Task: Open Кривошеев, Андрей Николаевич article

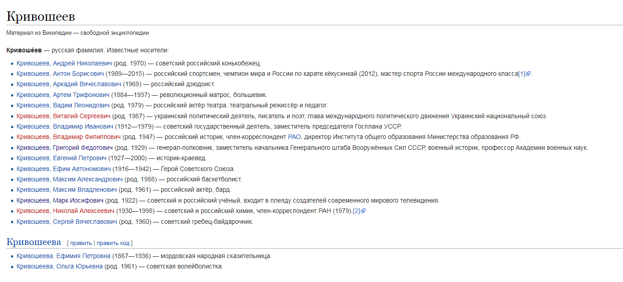Action: point(64,63)
